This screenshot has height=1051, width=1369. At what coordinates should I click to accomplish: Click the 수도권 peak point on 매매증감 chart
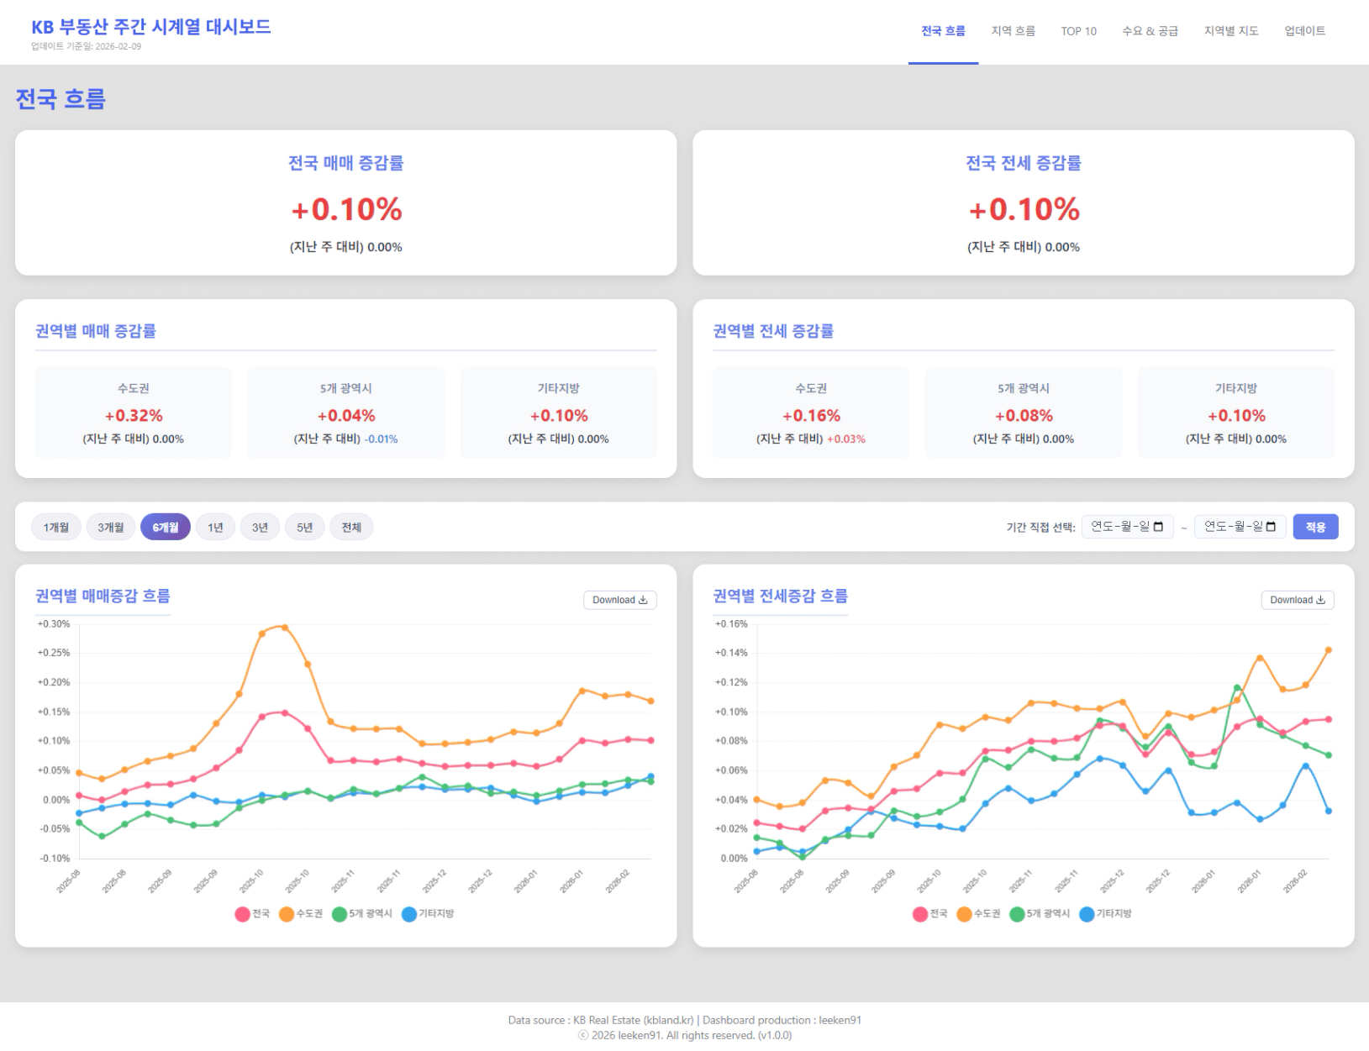point(284,628)
